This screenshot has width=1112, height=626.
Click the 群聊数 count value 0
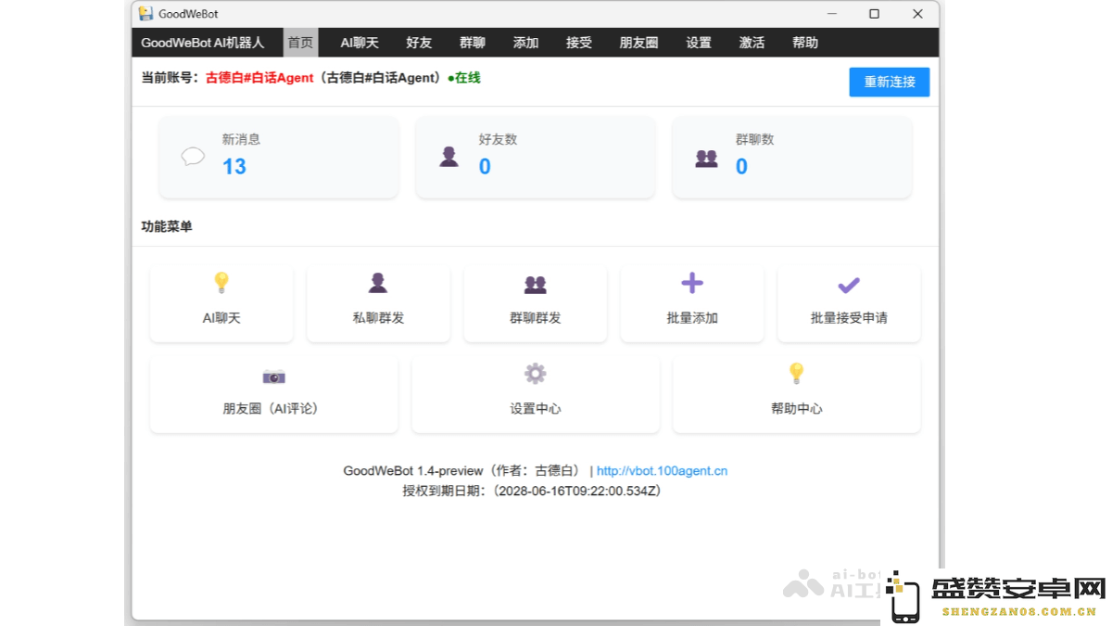pyautogui.click(x=741, y=167)
